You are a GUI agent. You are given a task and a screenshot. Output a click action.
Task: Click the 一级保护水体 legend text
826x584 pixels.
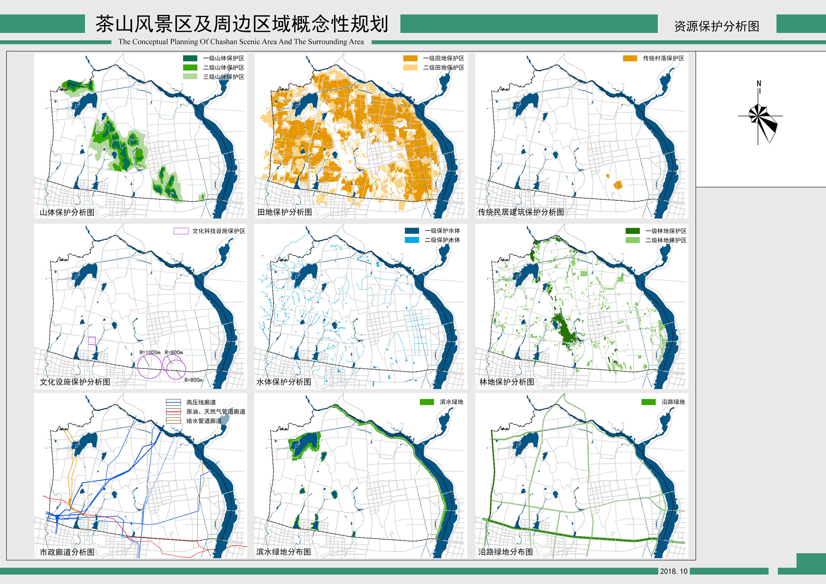[x=442, y=231]
